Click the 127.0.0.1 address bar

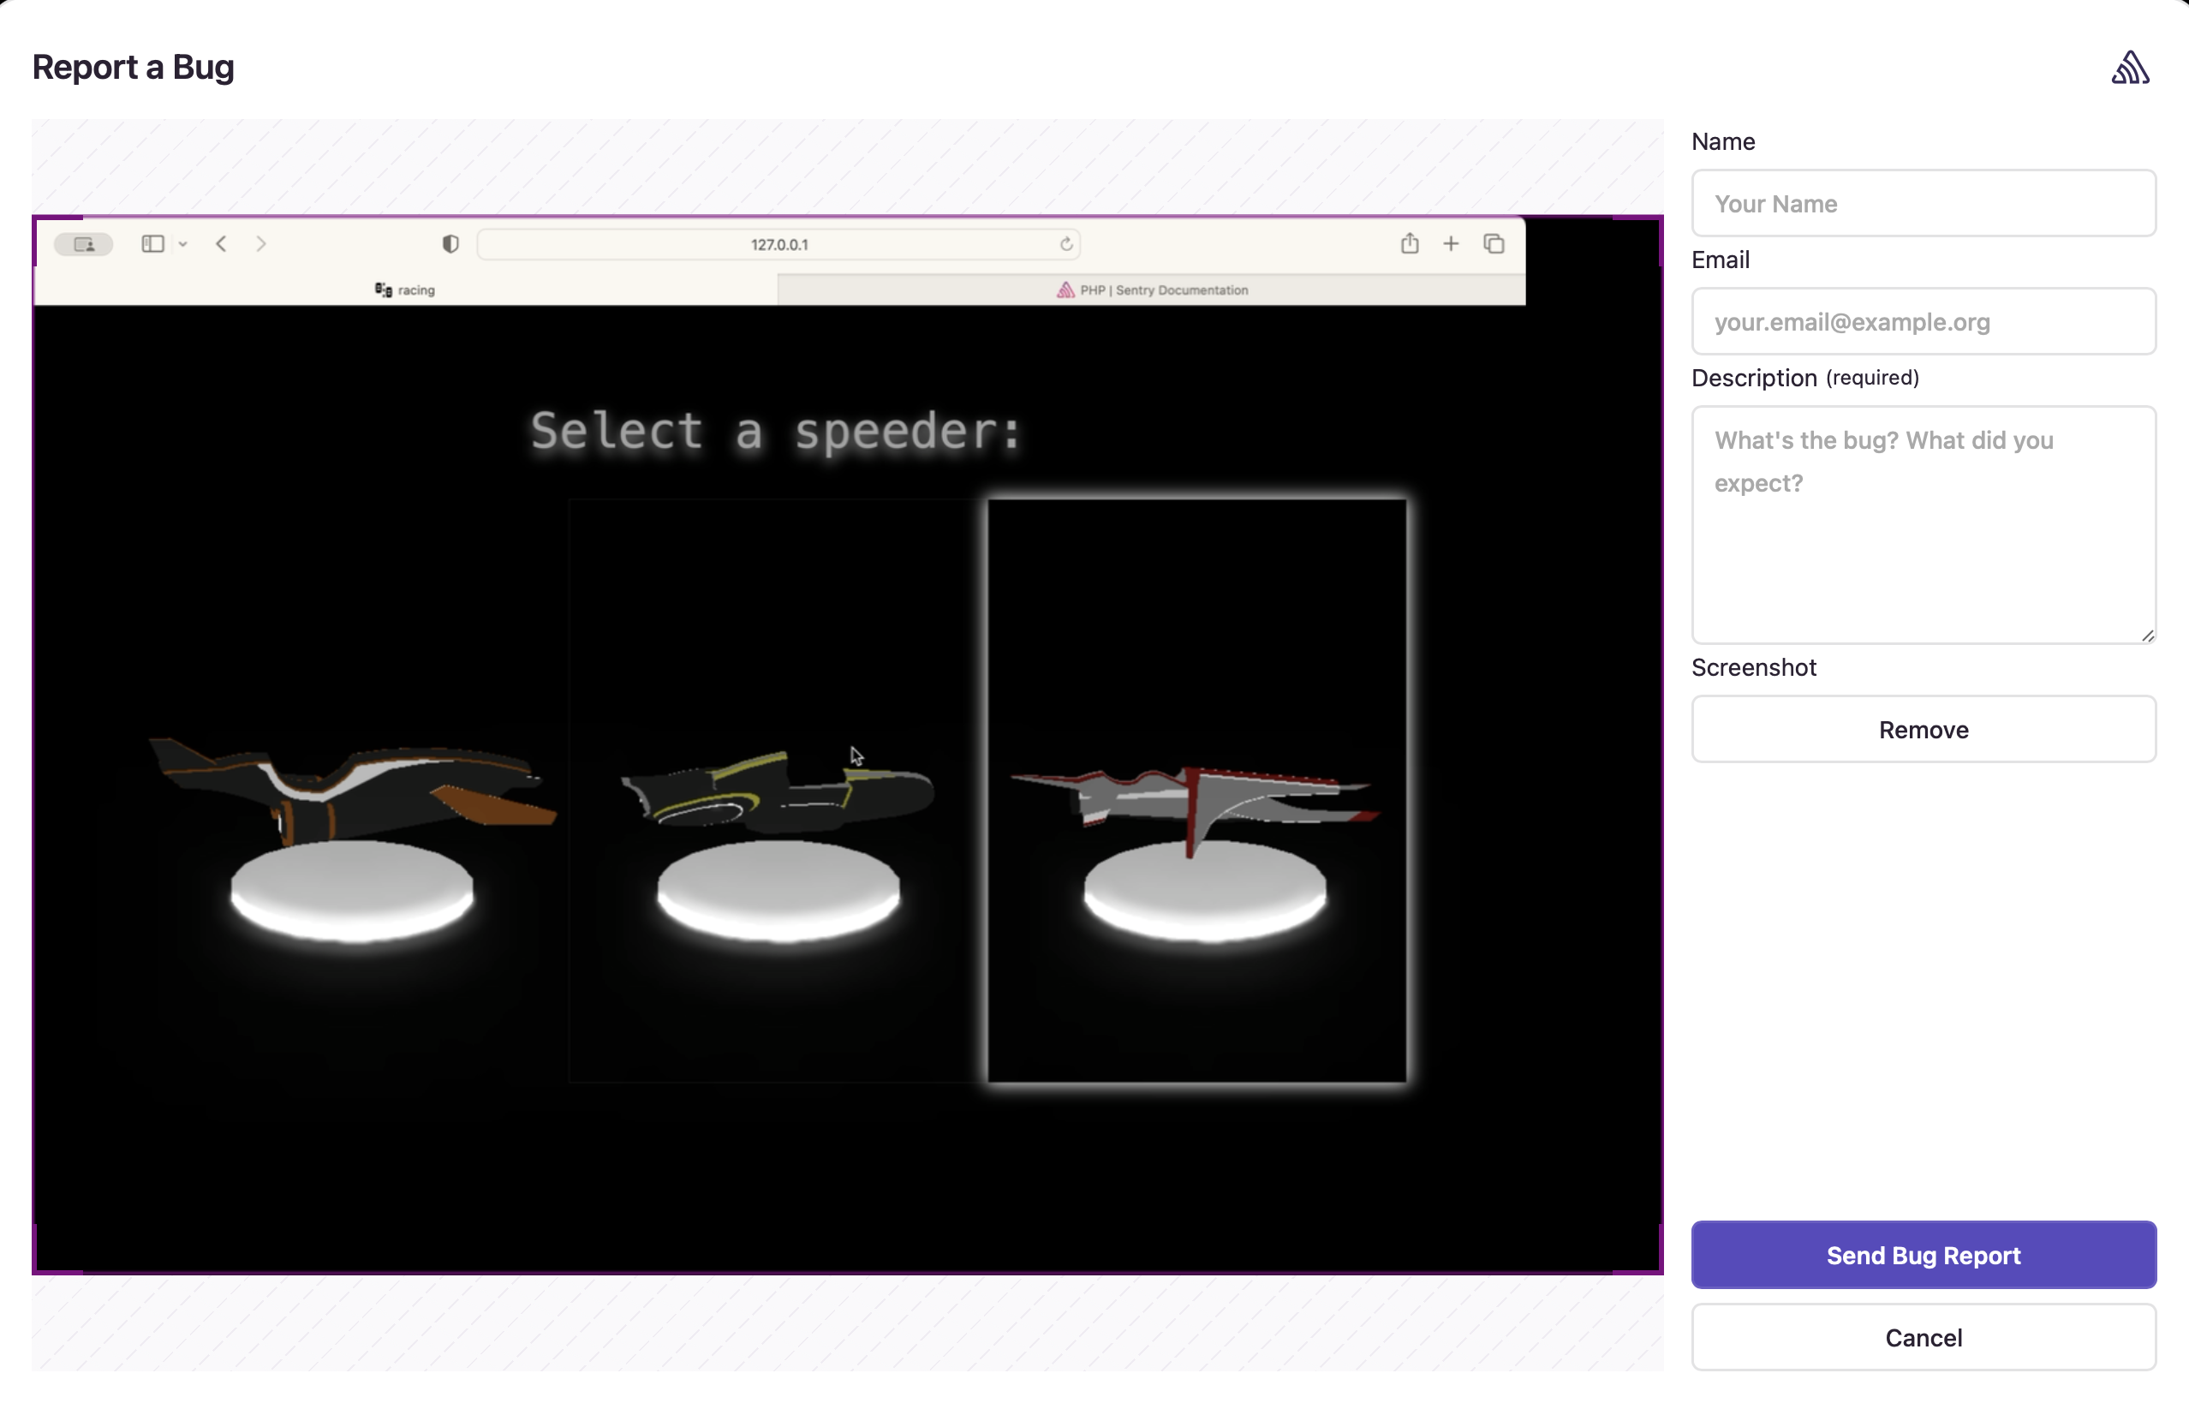click(778, 244)
